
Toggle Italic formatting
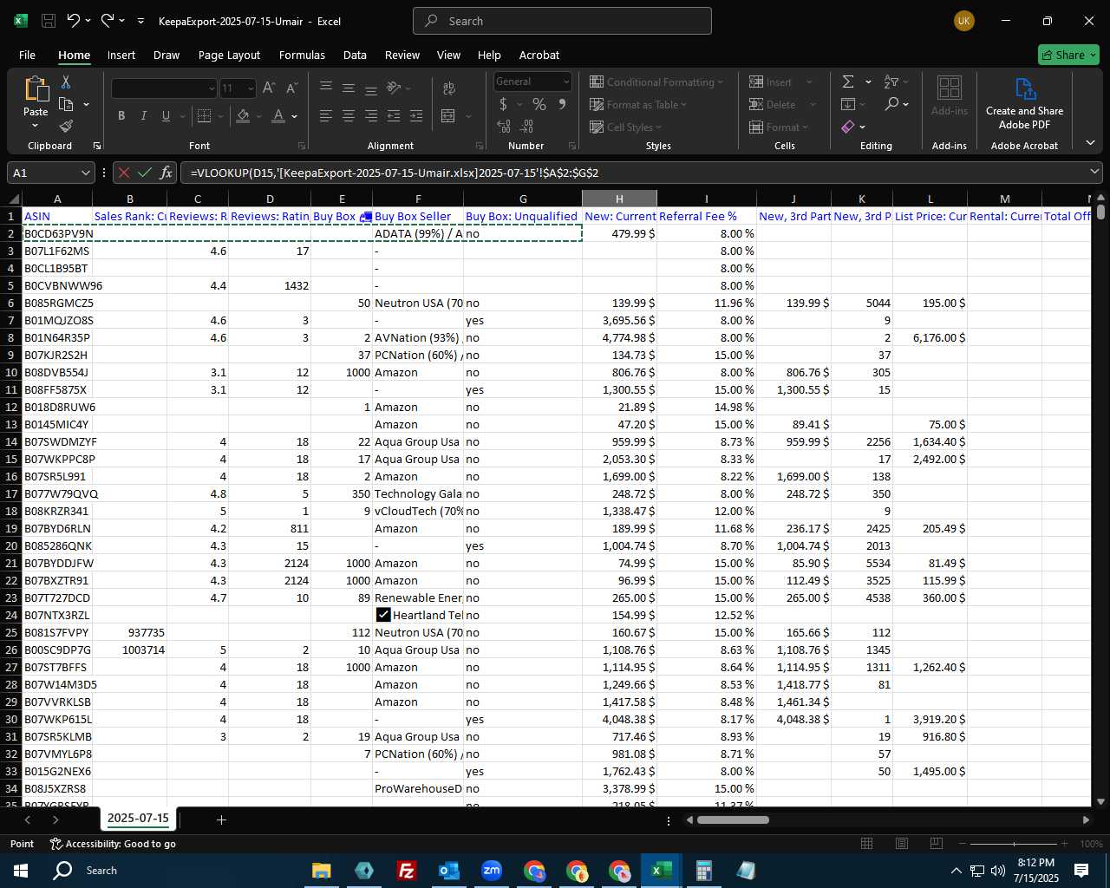click(x=144, y=115)
